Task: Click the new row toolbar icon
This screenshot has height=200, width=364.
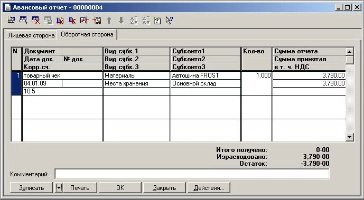Action: 11,20
